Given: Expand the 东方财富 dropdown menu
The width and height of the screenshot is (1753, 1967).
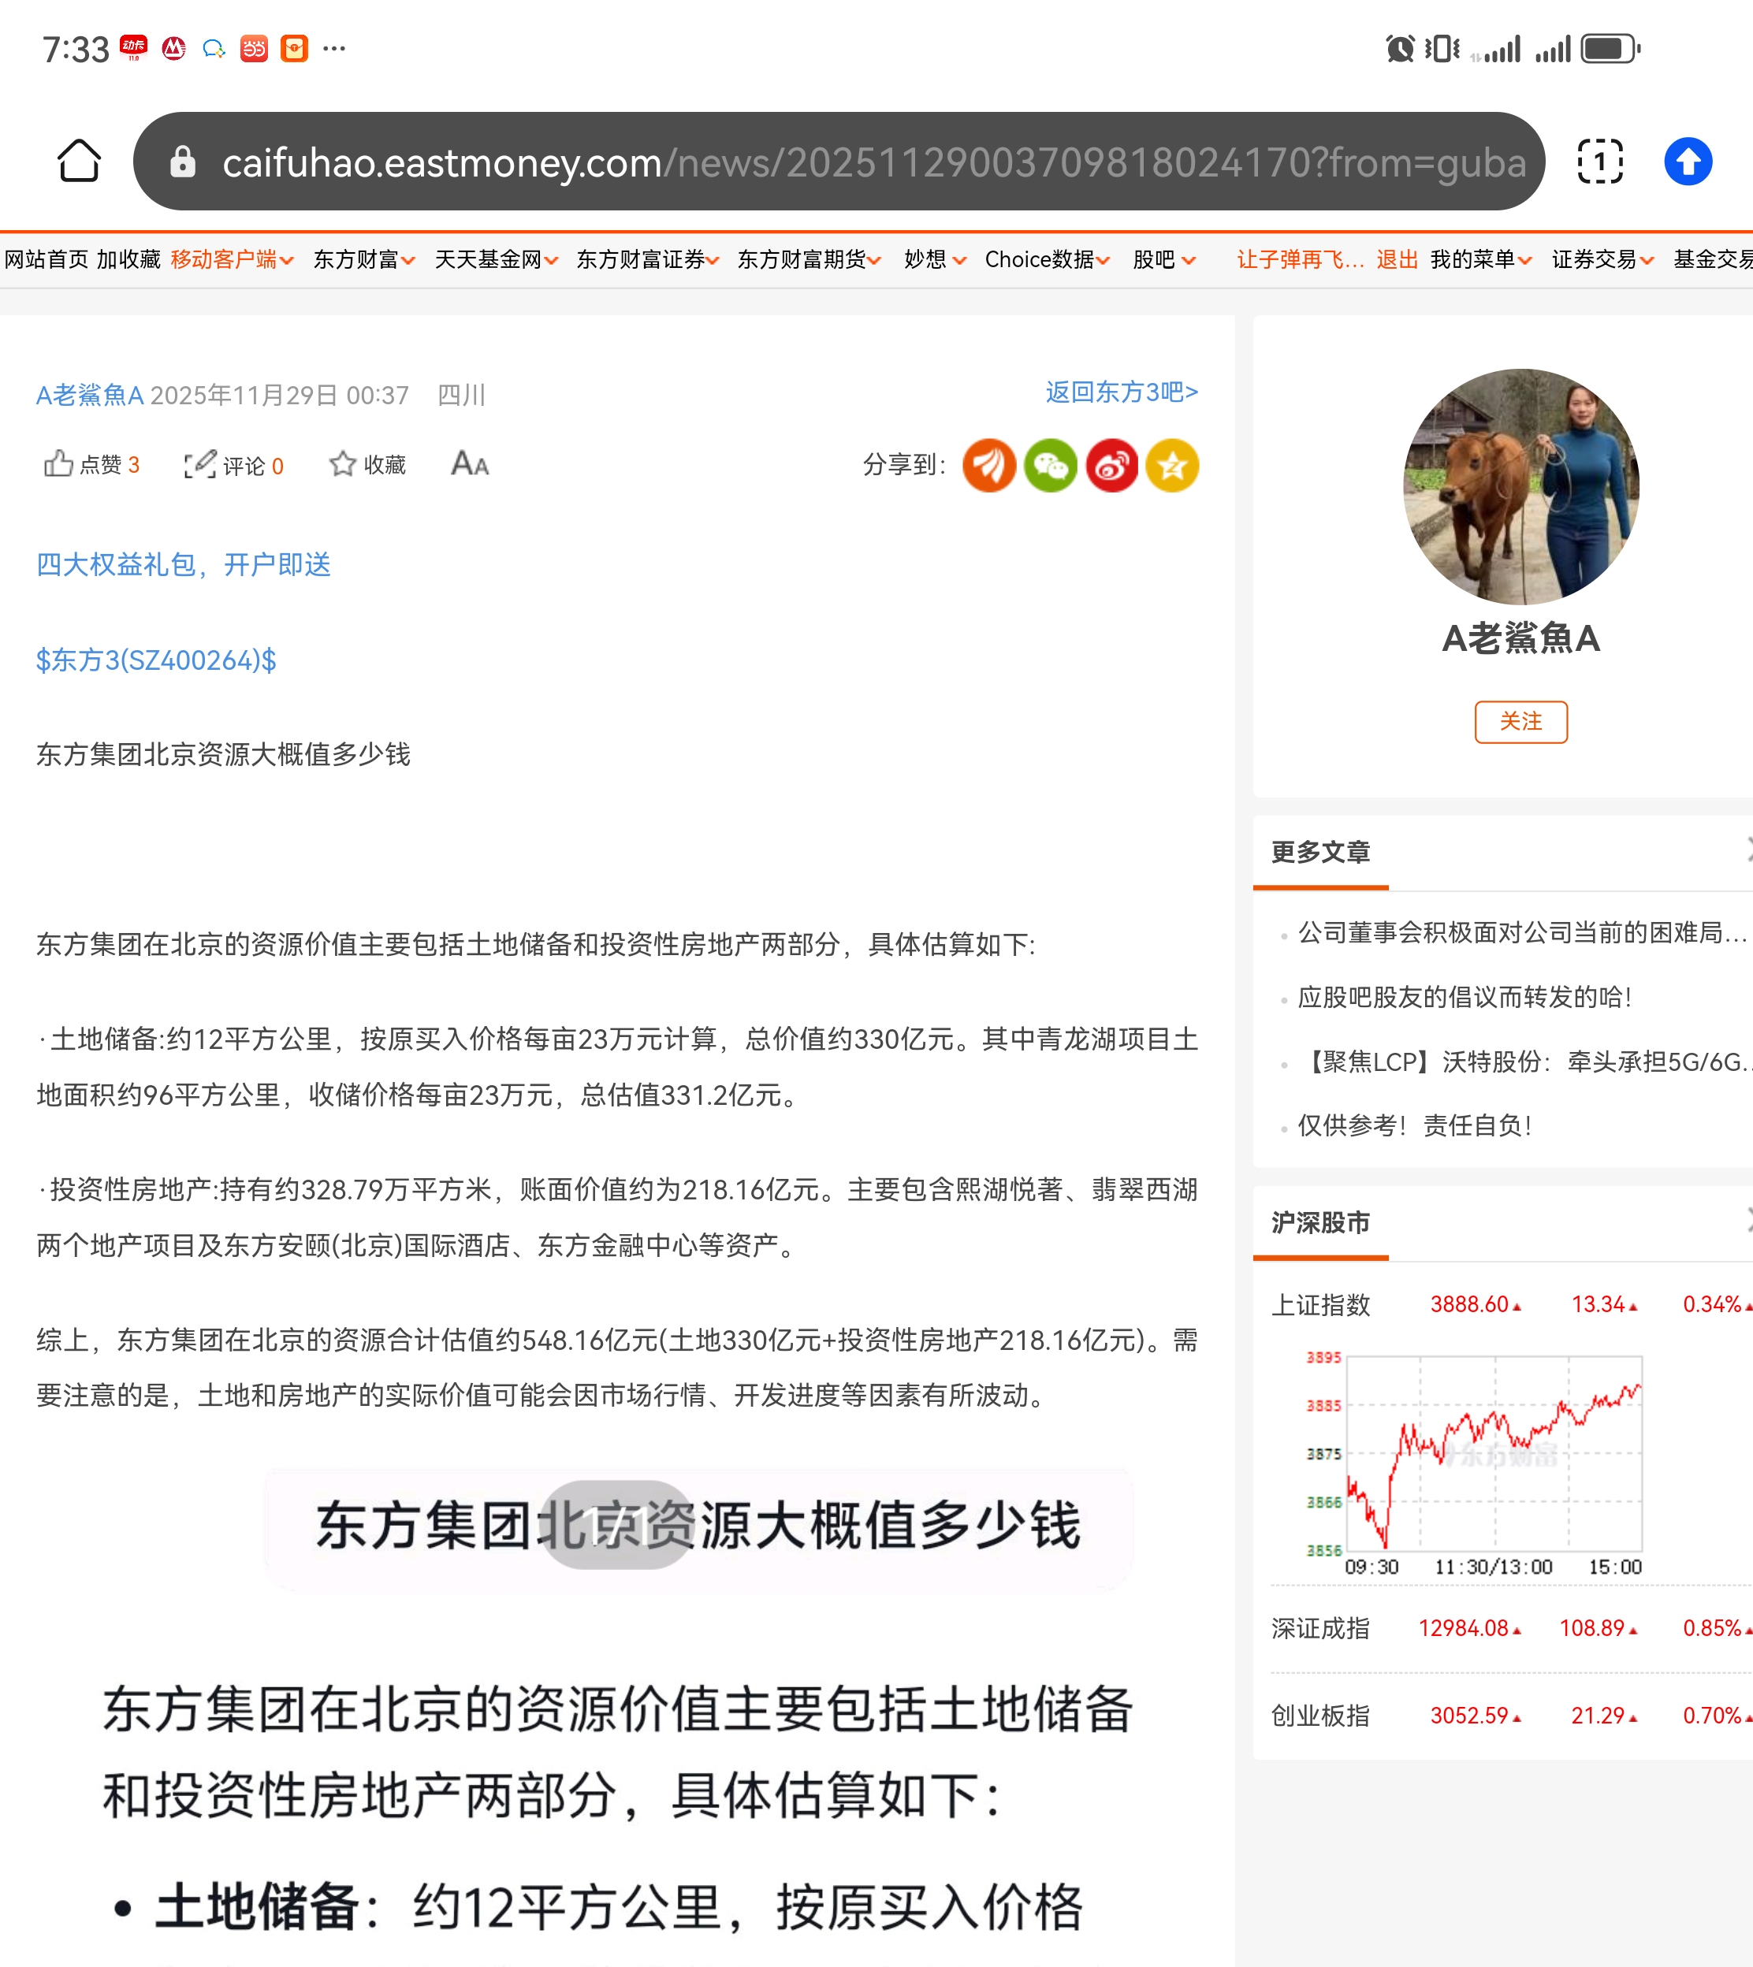Looking at the screenshot, I should click(364, 260).
